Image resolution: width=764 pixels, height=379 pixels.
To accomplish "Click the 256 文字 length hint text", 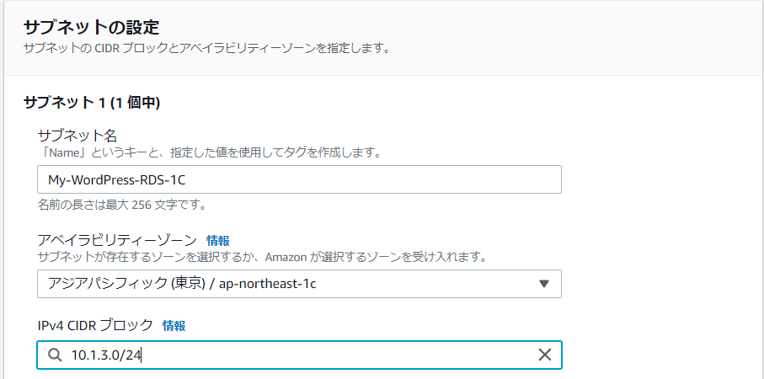I will 122,205.
